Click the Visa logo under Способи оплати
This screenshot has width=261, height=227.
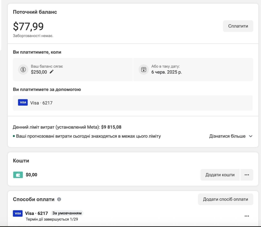(x=18, y=213)
